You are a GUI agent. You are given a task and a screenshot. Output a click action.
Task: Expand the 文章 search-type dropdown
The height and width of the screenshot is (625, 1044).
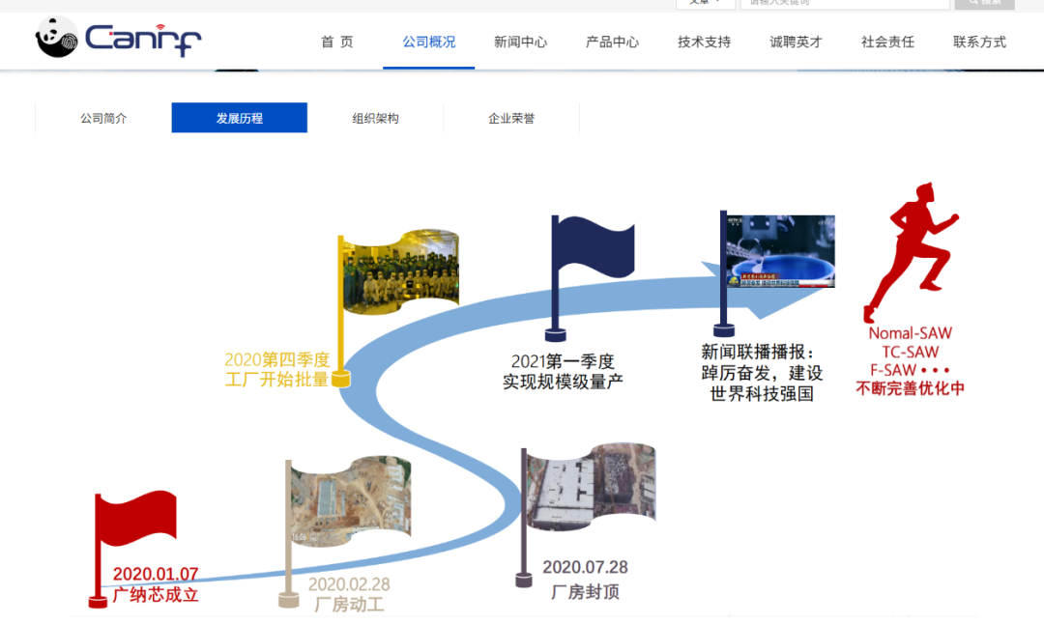click(x=706, y=3)
